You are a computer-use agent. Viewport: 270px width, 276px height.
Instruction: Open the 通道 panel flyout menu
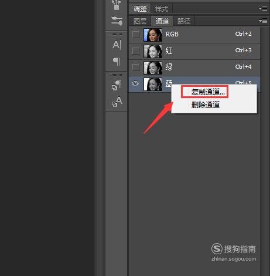(x=263, y=21)
